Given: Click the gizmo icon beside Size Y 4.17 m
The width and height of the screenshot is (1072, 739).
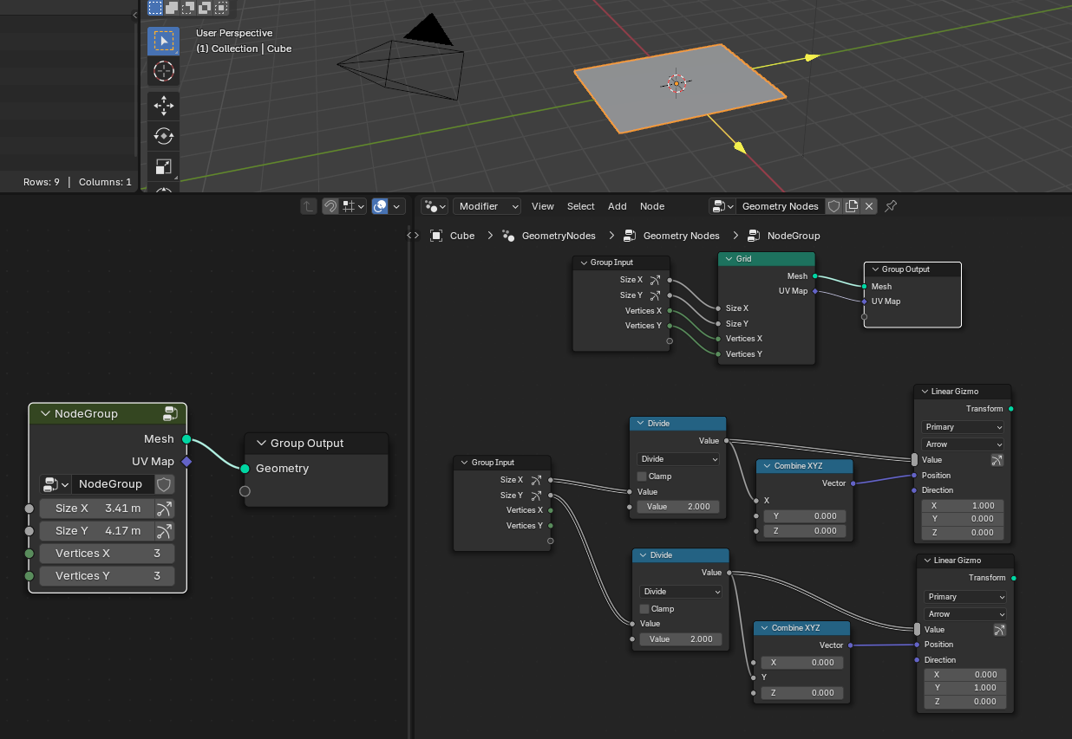Looking at the screenshot, I should [x=165, y=531].
